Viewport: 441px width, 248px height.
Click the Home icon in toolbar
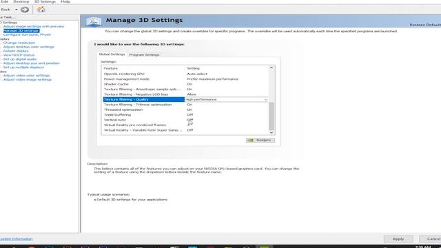coord(41,10)
